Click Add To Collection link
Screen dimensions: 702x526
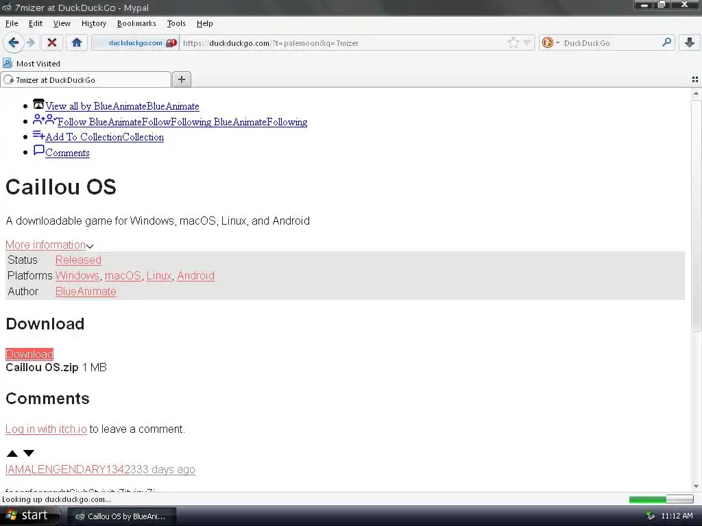click(x=104, y=137)
